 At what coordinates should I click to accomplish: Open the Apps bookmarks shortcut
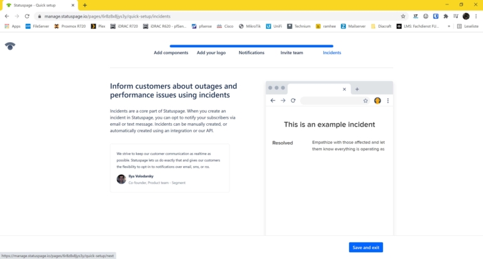12,26
